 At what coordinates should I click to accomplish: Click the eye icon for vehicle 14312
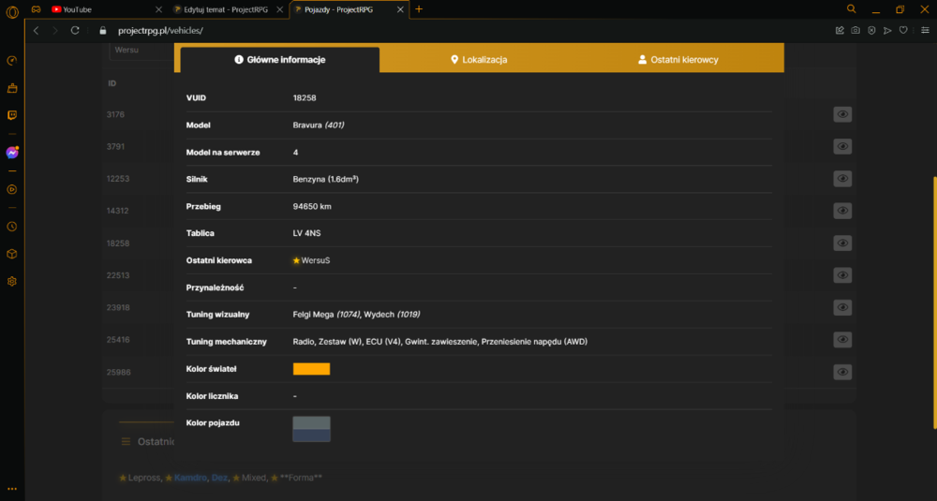coord(842,211)
